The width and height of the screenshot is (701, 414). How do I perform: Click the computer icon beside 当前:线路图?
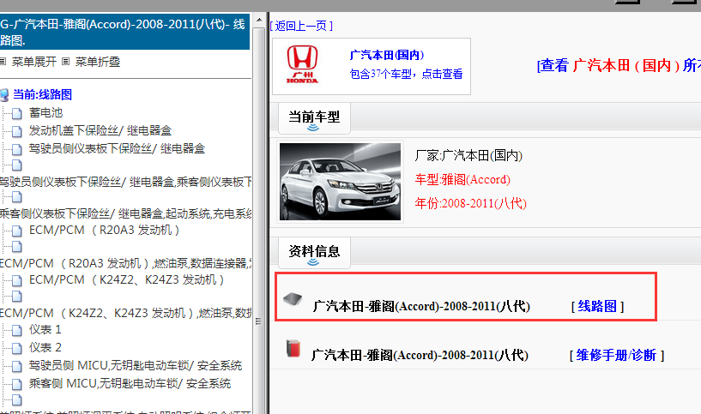[x=4, y=95]
